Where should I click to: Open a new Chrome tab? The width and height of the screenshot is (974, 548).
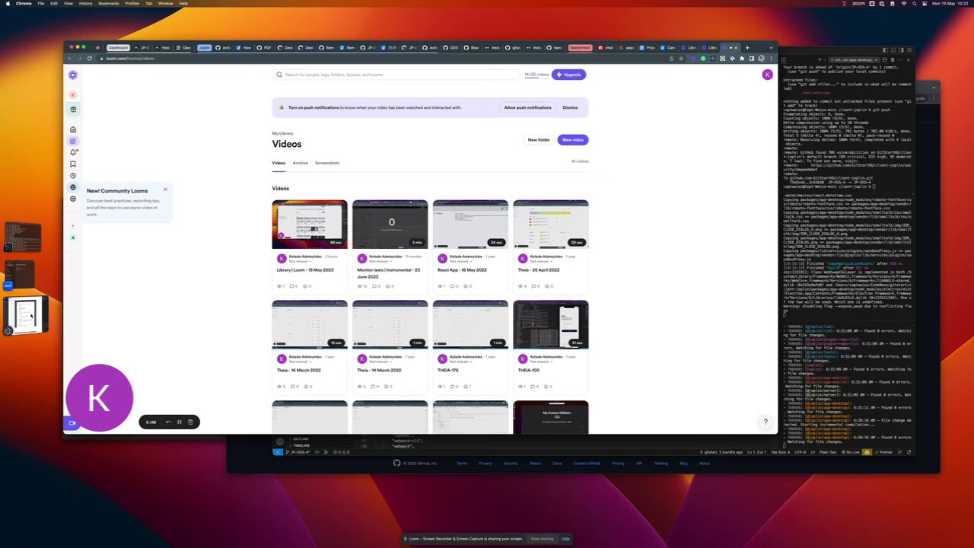[747, 48]
